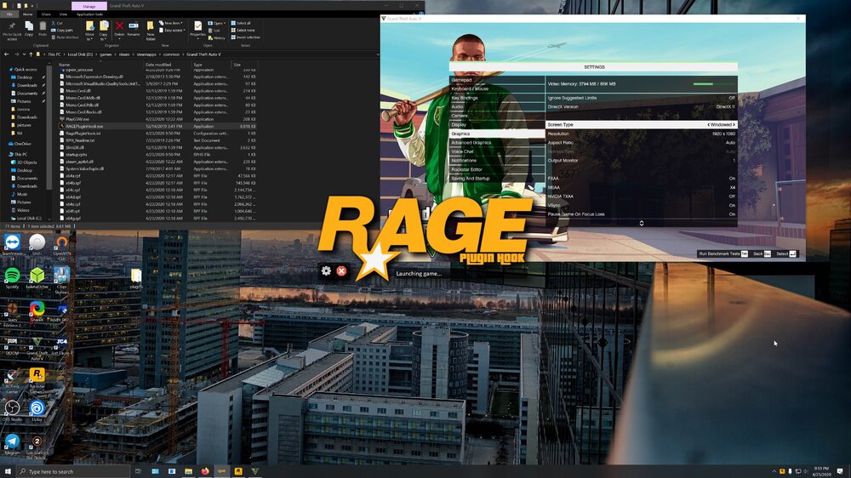This screenshot has width=851, height=478.
Task: Toggle NVIDIA TXAA setting
Action: pyautogui.click(x=641, y=196)
